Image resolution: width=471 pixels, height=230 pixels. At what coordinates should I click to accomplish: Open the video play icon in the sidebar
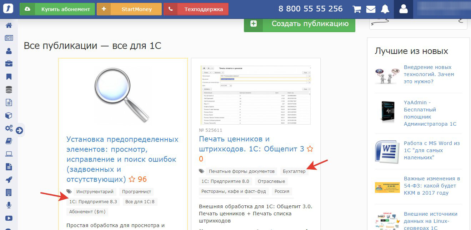(9, 218)
